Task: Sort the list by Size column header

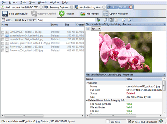Action: [69, 25]
